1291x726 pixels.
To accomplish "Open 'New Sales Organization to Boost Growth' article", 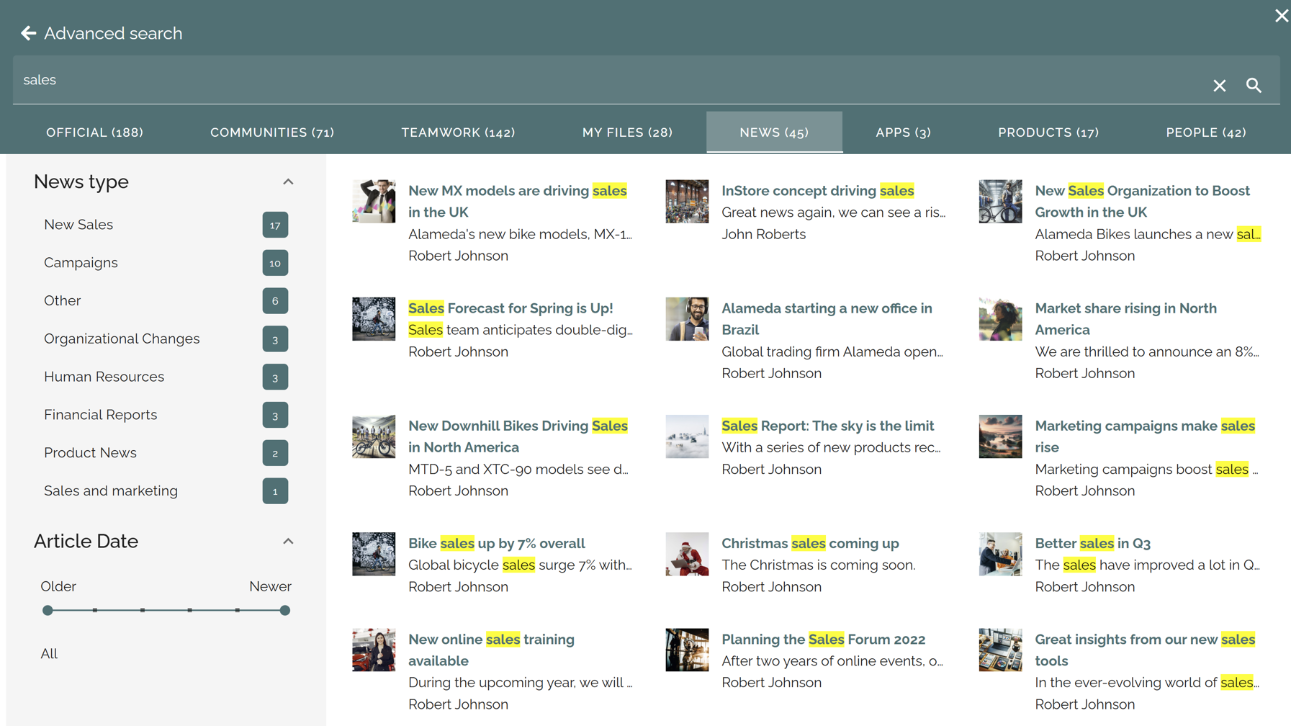I will 1142,202.
